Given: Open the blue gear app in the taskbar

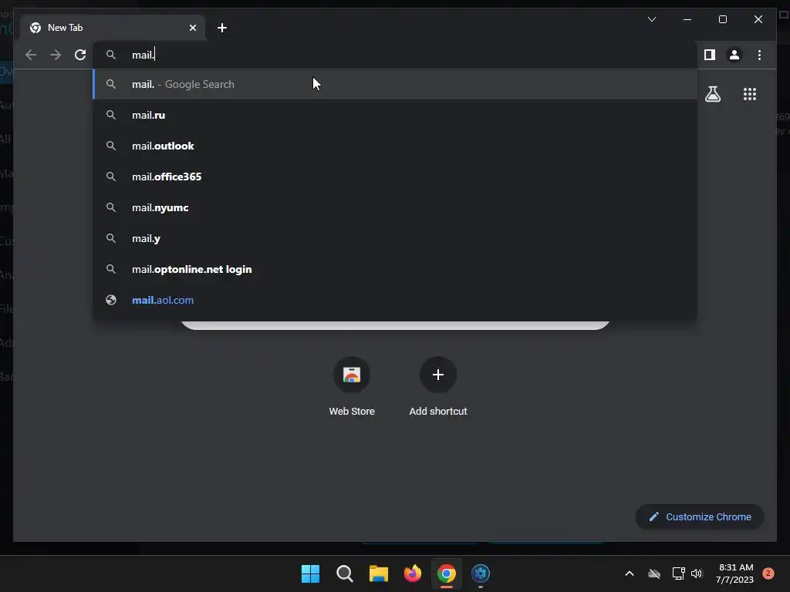Looking at the screenshot, I should 481,573.
